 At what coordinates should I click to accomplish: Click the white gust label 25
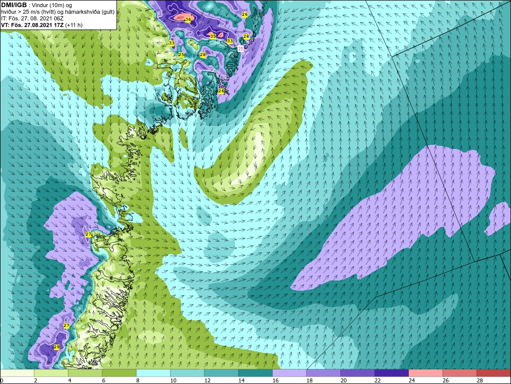[x=241, y=49]
